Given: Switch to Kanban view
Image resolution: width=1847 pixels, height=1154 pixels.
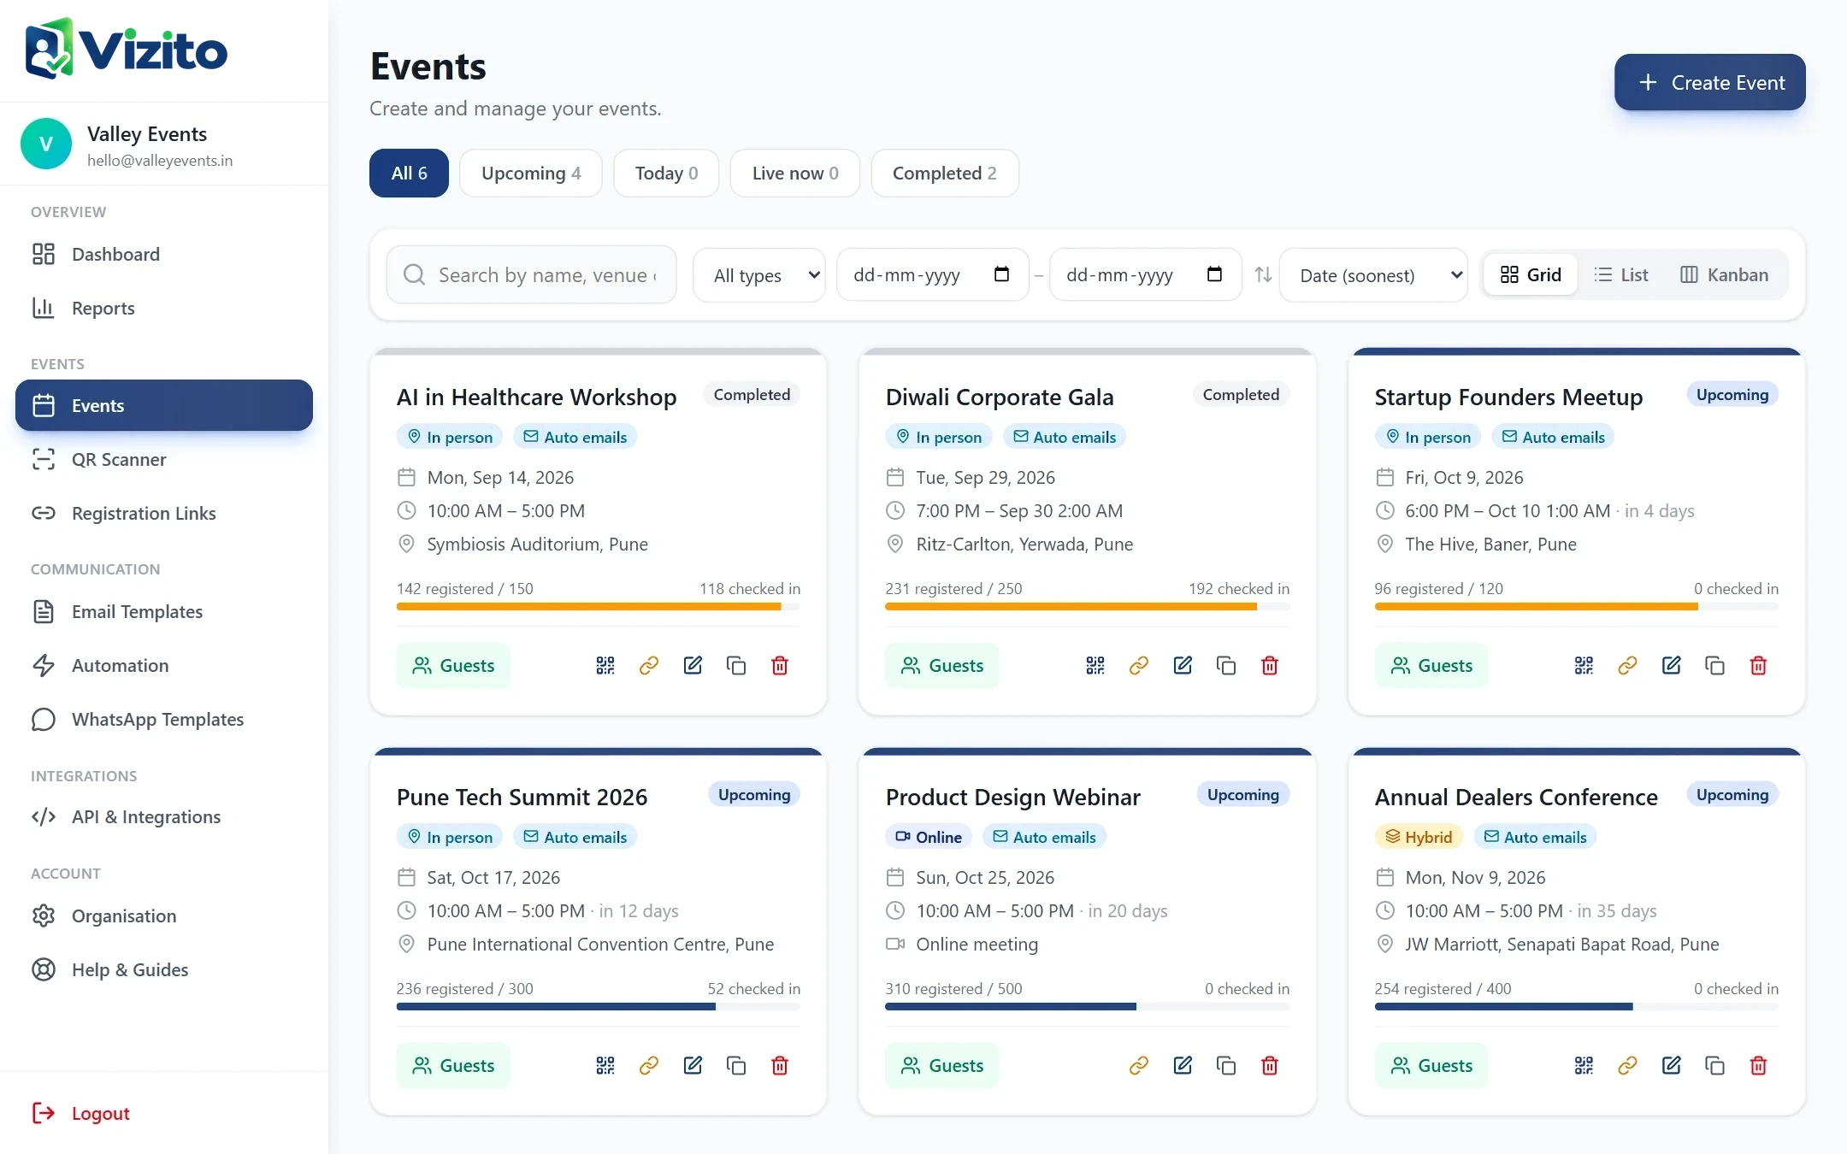Looking at the screenshot, I should tap(1724, 274).
